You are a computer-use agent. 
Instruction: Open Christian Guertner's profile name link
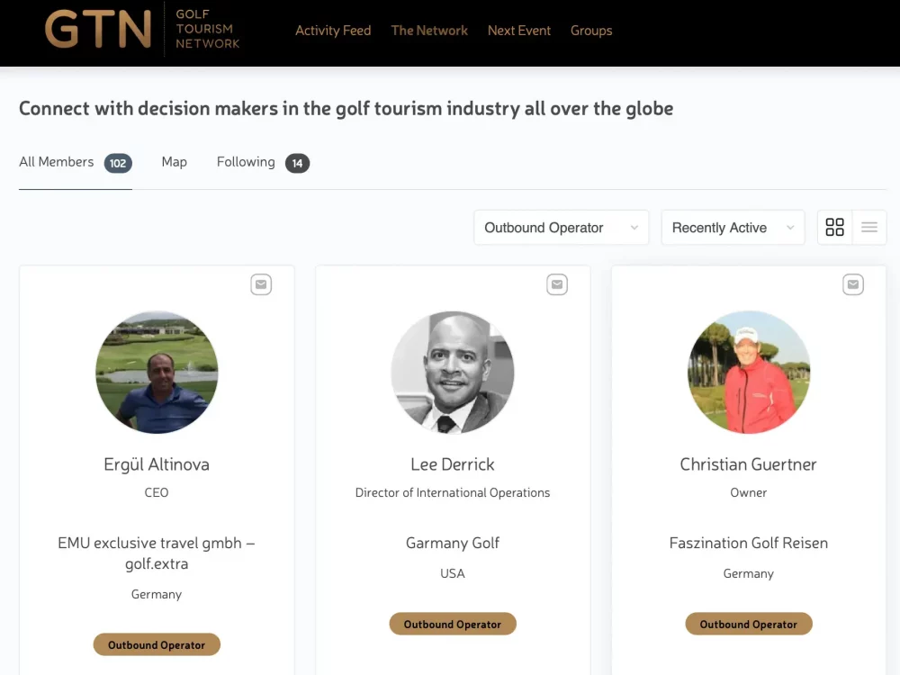[749, 464]
